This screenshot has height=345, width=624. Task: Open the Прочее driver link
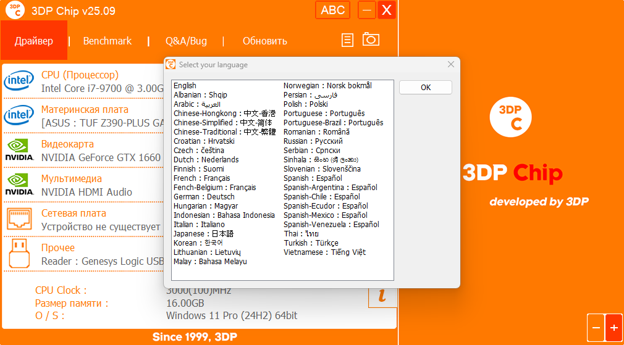(x=58, y=247)
